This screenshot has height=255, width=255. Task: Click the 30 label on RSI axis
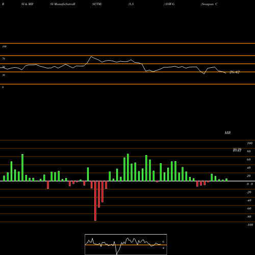[4, 75]
